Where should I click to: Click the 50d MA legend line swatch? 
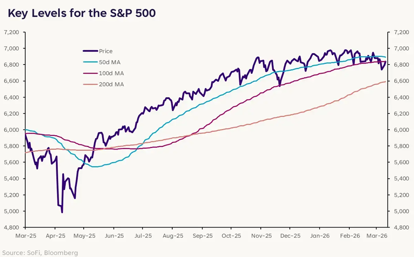pyautogui.click(x=90, y=62)
